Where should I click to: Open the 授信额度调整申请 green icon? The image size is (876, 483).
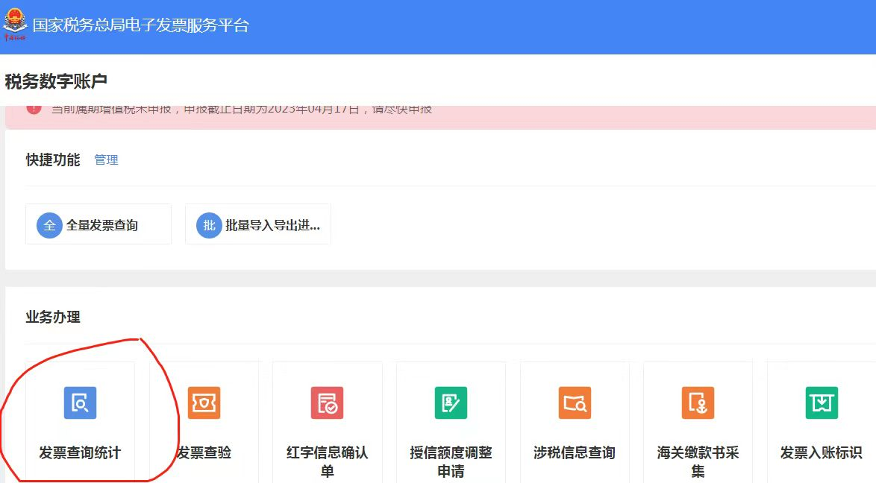pyautogui.click(x=451, y=402)
